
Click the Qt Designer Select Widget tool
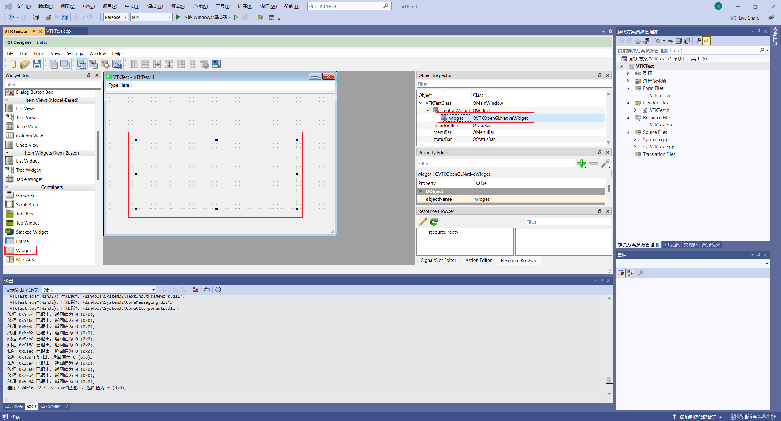click(81, 64)
